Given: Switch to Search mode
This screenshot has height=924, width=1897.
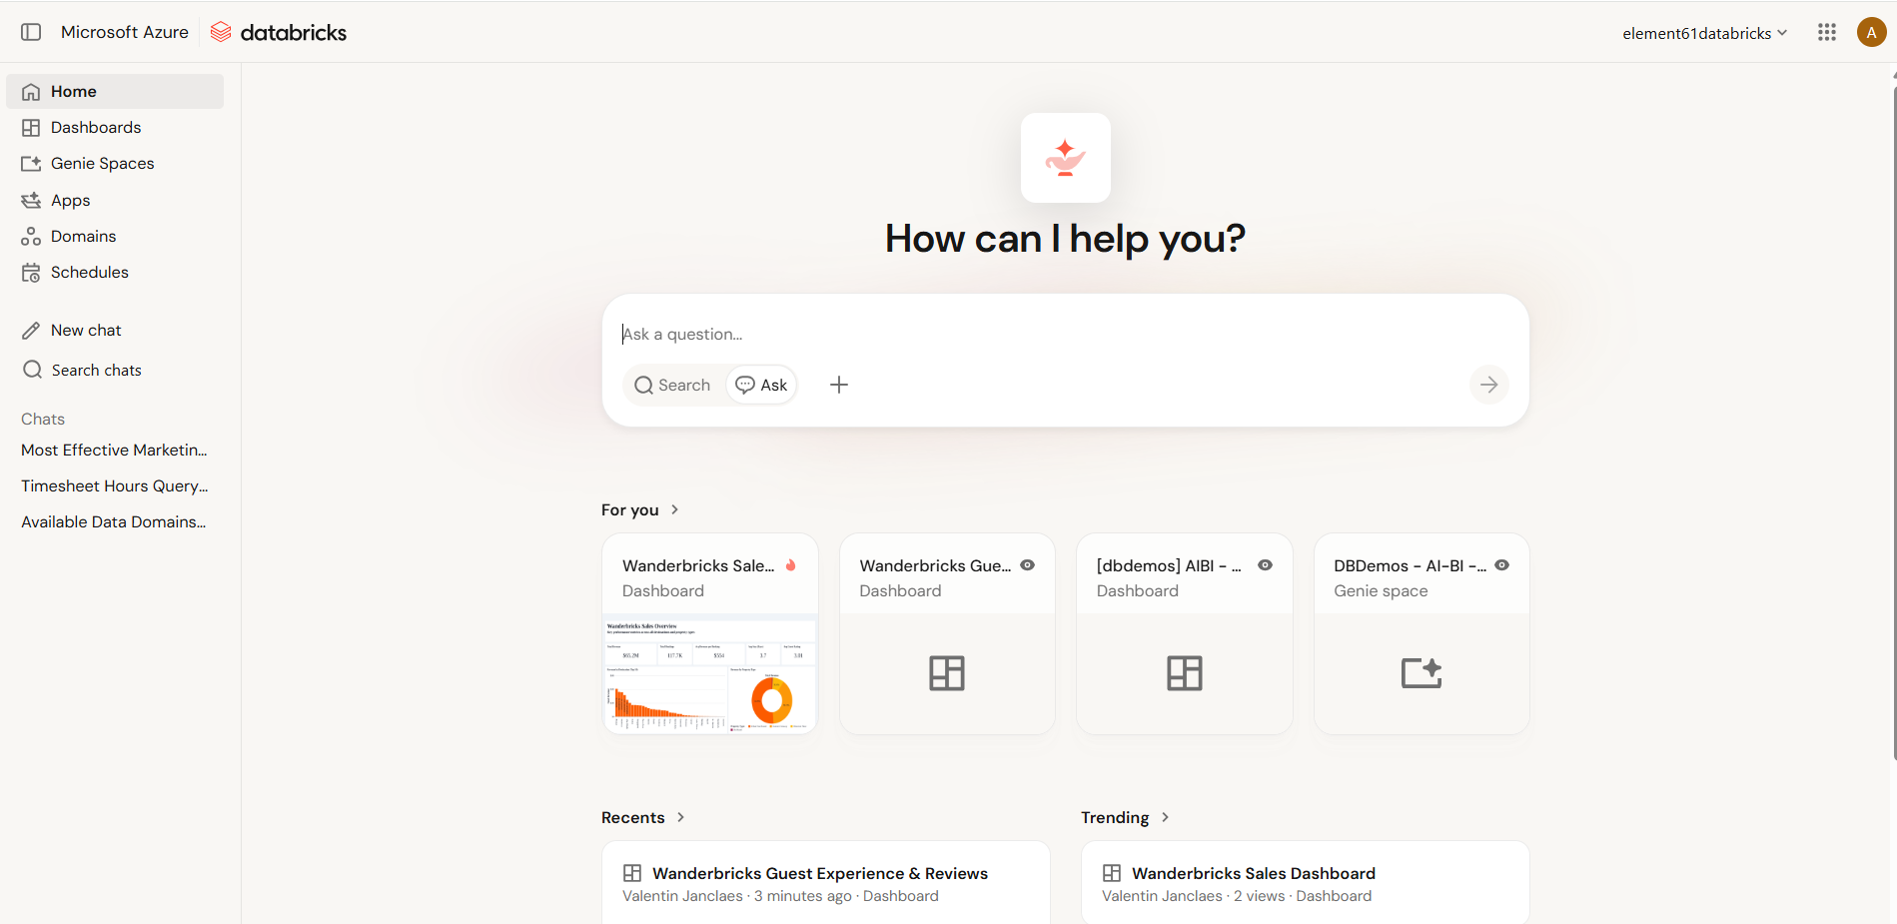Looking at the screenshot, I should click(x=673, y=385).
